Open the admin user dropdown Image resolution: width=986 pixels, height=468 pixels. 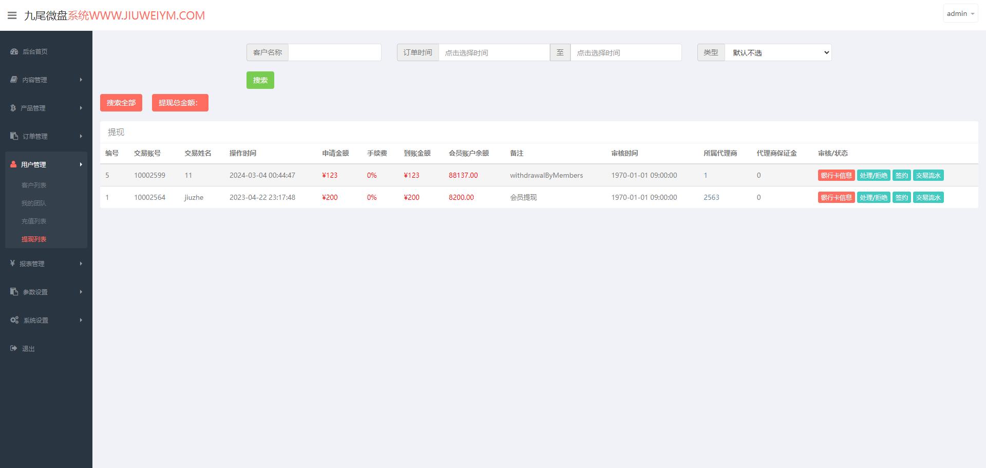click(x=960, y=14)
